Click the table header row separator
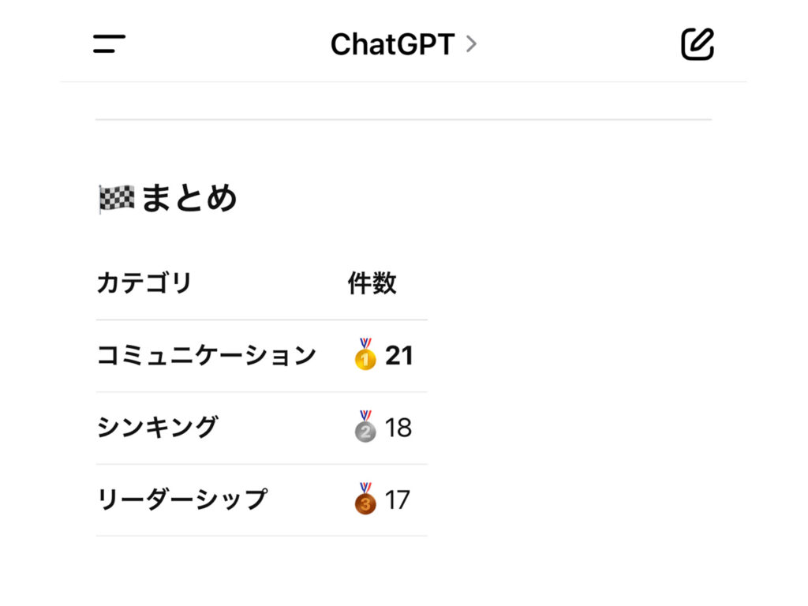 tap(262, 320)
